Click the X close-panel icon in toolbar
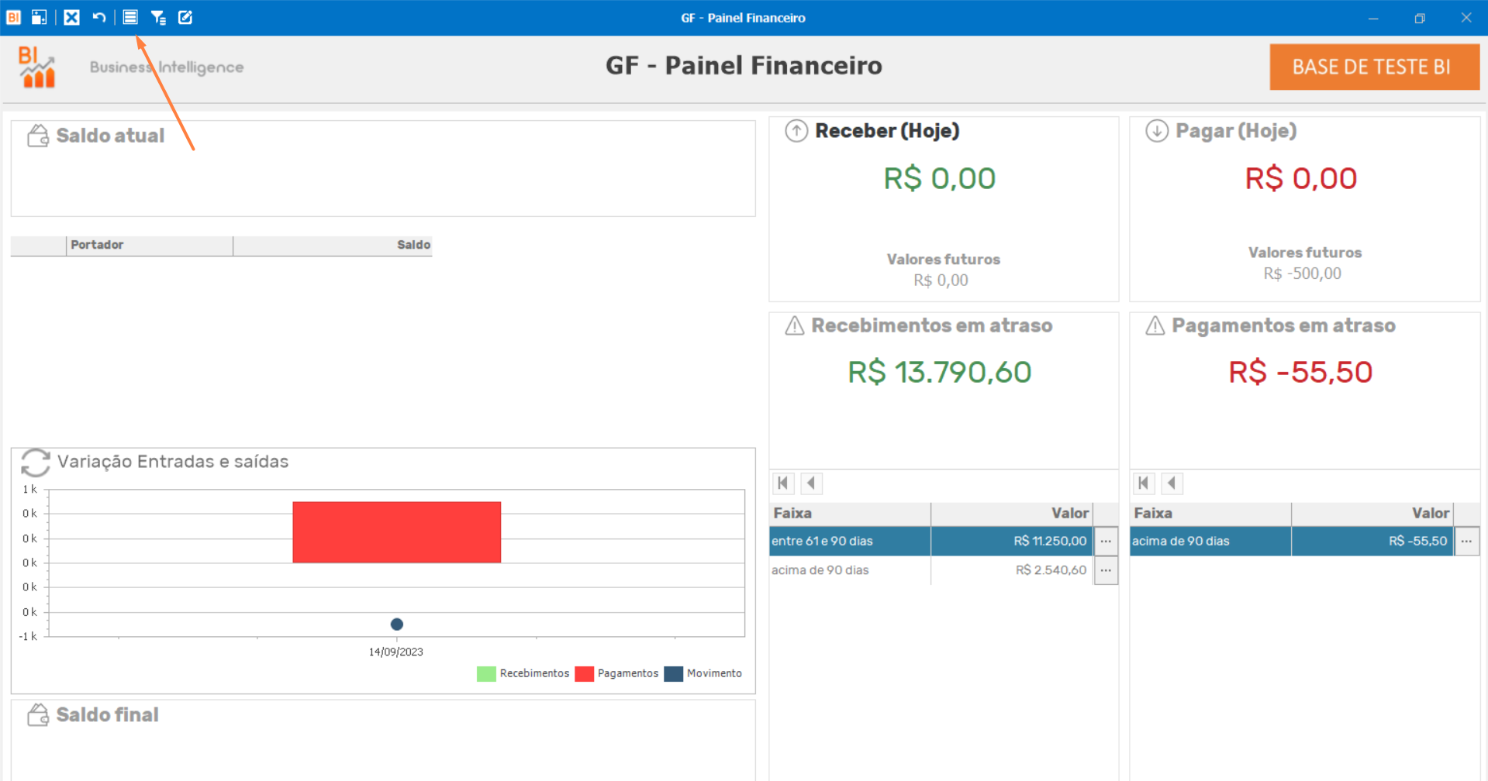Screen dimensions: 1488x781 71,17
